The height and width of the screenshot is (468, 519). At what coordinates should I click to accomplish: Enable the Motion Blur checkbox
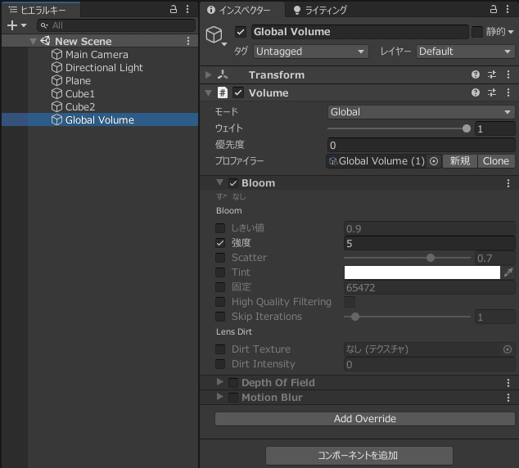pos(233,397)
